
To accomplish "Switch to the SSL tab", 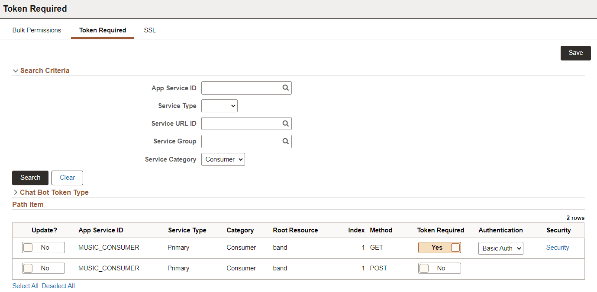I will pos(149,30).
